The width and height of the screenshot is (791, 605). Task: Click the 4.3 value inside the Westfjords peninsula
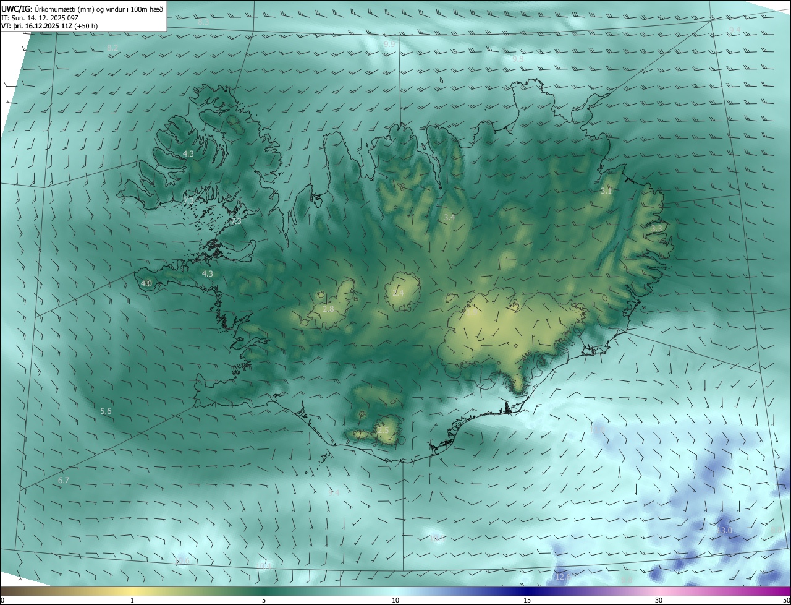(188, 153)
